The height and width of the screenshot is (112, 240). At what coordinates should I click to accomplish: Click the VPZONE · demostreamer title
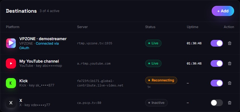(43, 39)
